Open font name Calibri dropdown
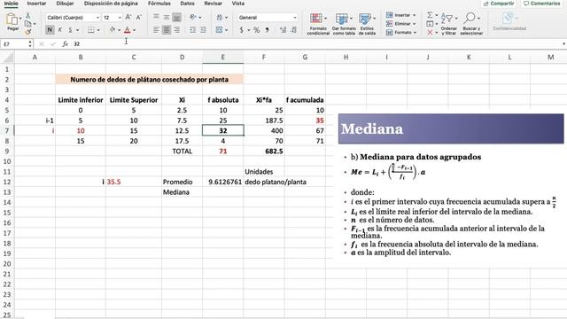Image resolution: width=567 pixels, height=319 pixels. pyautogui.click(x=97, y=18)
